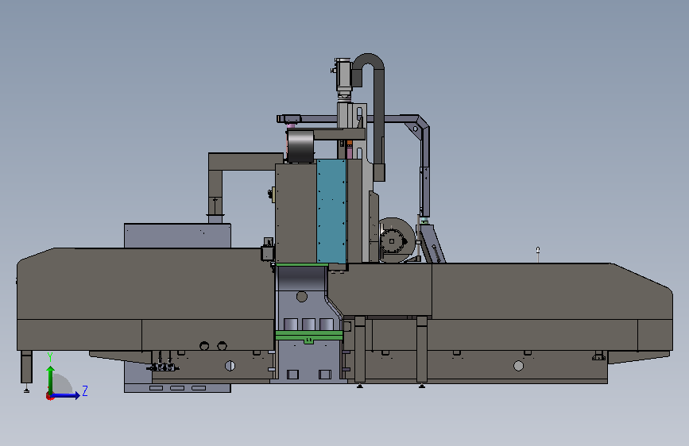The width and height of the screenshot is (689, 446).
Task: Select the circular hole in right base
Action: click(x=518, y=366)
